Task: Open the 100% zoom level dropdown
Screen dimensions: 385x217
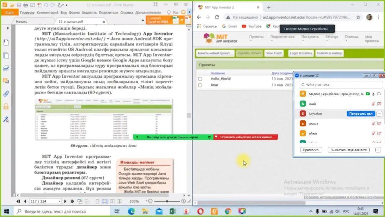Action: click(x=146, y=201)
